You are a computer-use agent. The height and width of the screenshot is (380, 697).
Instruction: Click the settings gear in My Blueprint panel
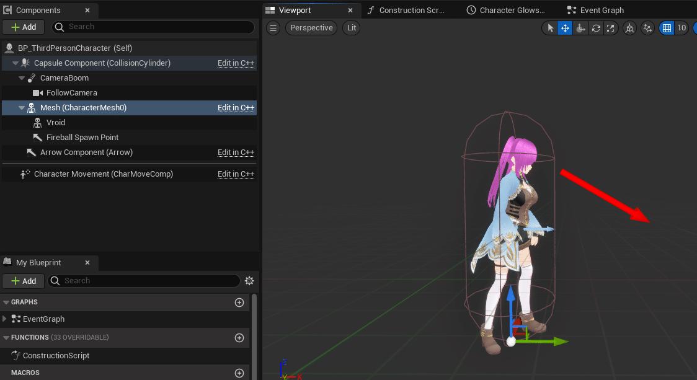coord(250,281)
